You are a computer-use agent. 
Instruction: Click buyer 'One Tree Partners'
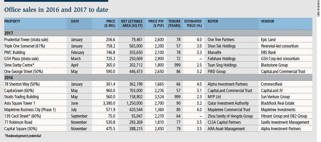221,40
